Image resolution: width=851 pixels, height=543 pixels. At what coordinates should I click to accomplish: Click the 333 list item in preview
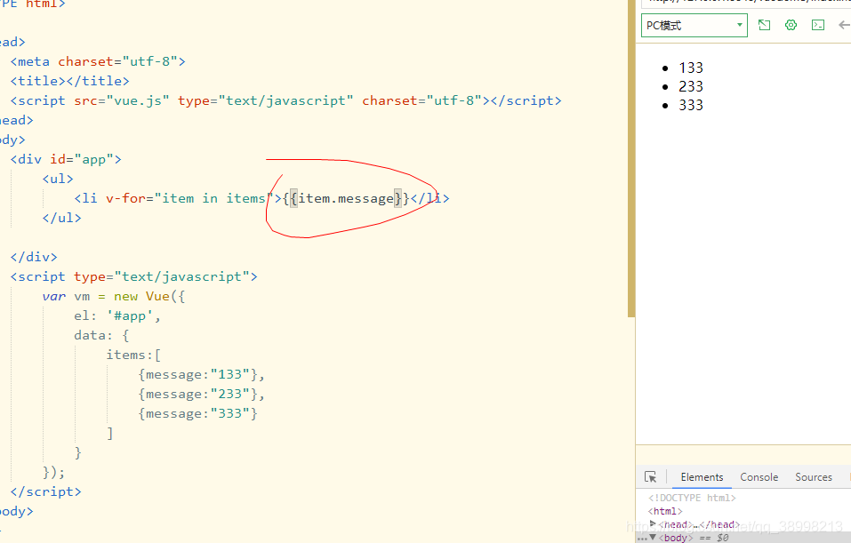(690, 105)
